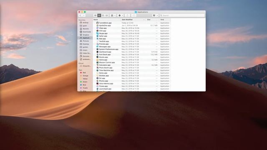Click into the Search field
Screen dimensions: 267x150
[x=182, y=15]
